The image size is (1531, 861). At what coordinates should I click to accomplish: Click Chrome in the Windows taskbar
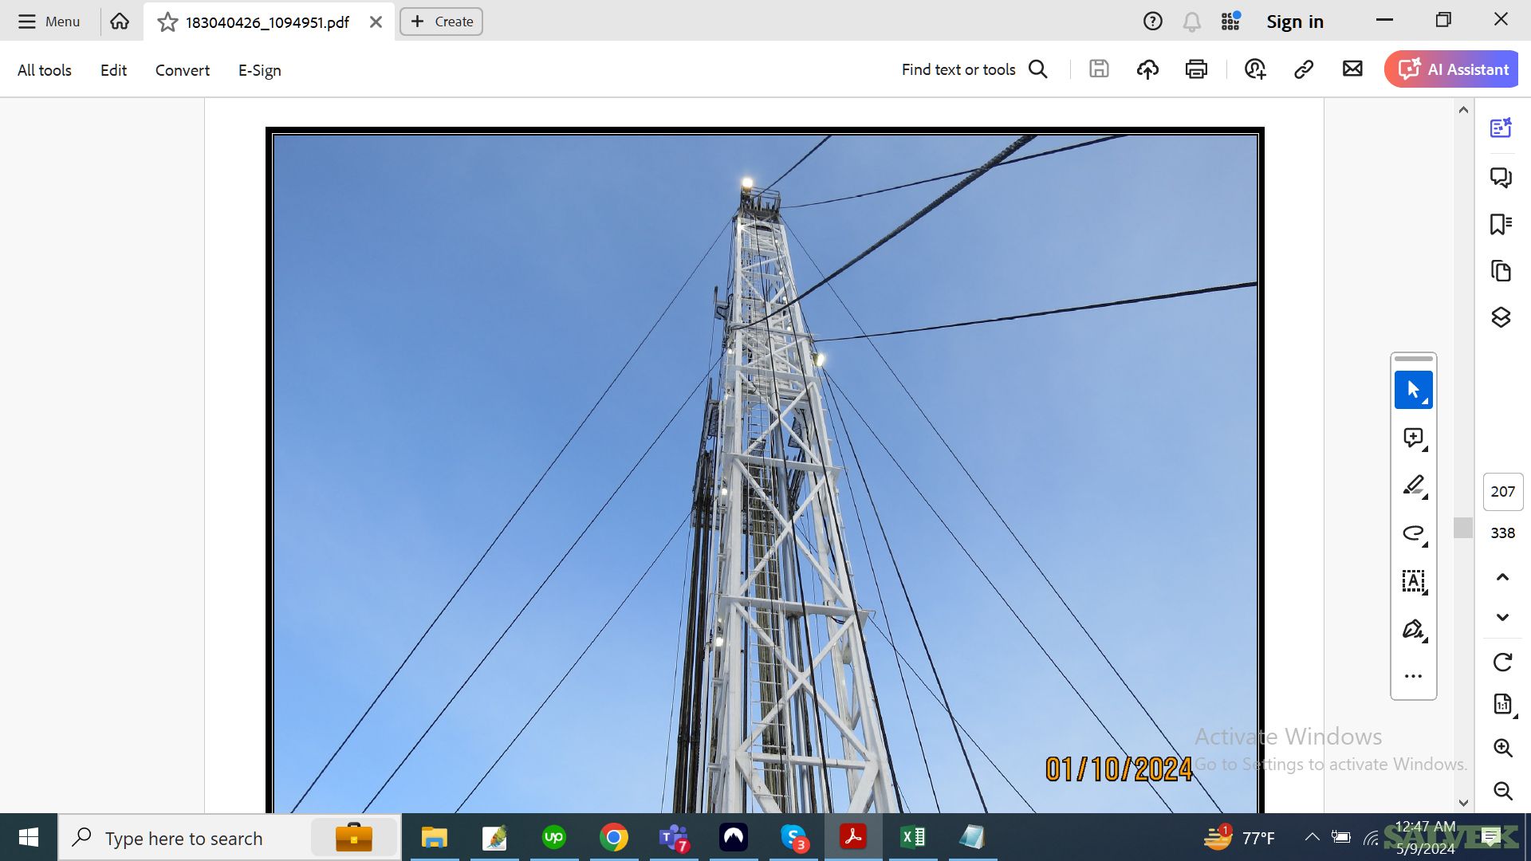[x=613, y=837]
